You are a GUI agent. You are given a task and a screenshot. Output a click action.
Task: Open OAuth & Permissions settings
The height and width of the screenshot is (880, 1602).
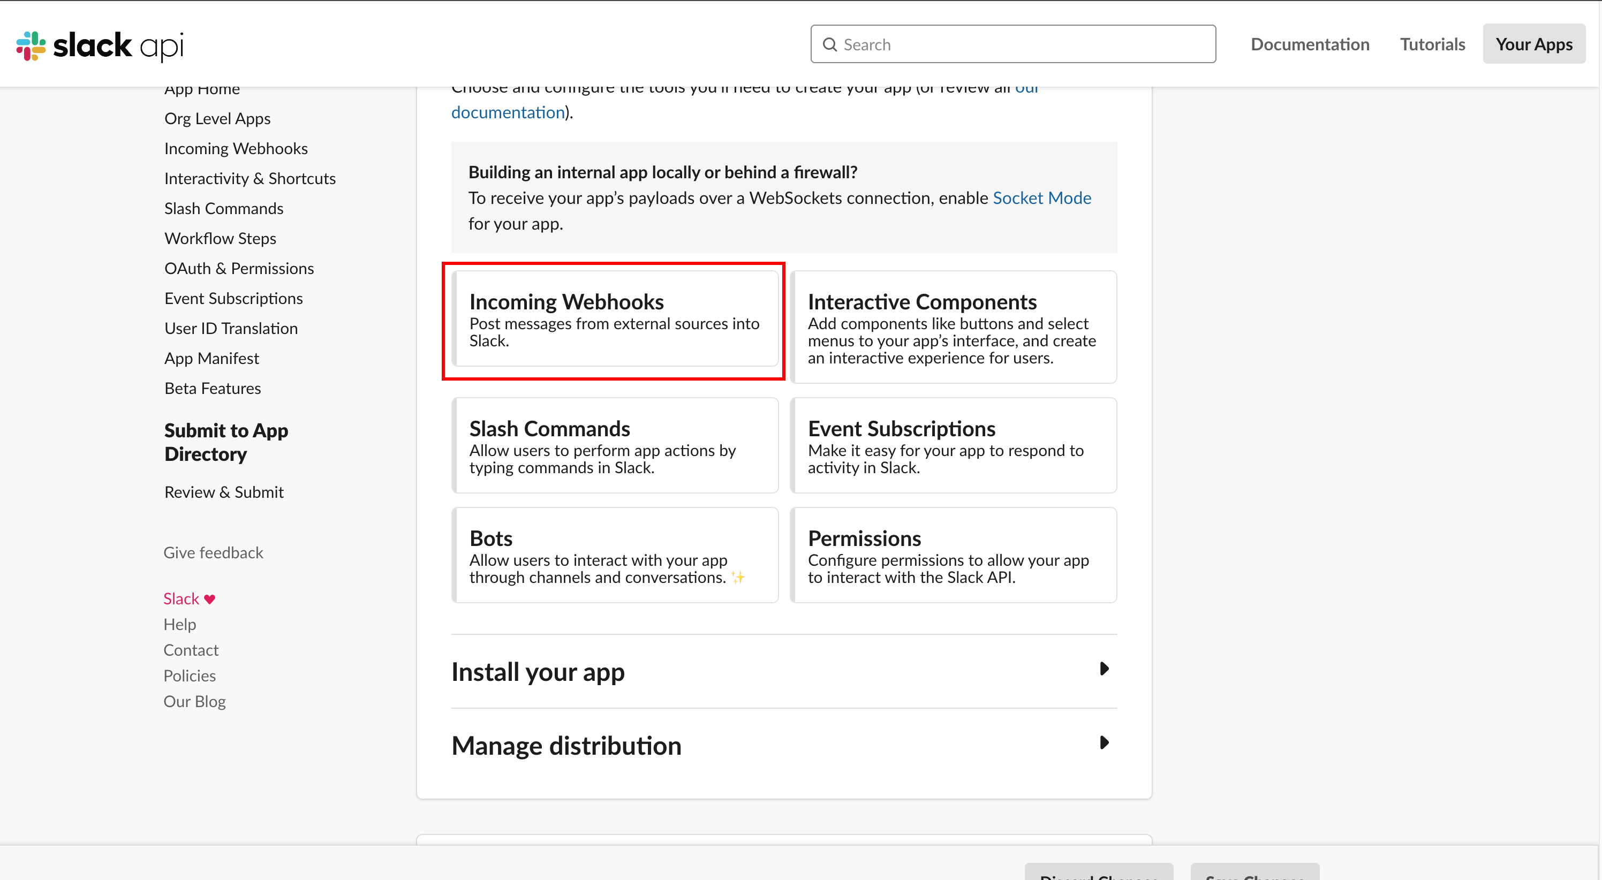239,268
